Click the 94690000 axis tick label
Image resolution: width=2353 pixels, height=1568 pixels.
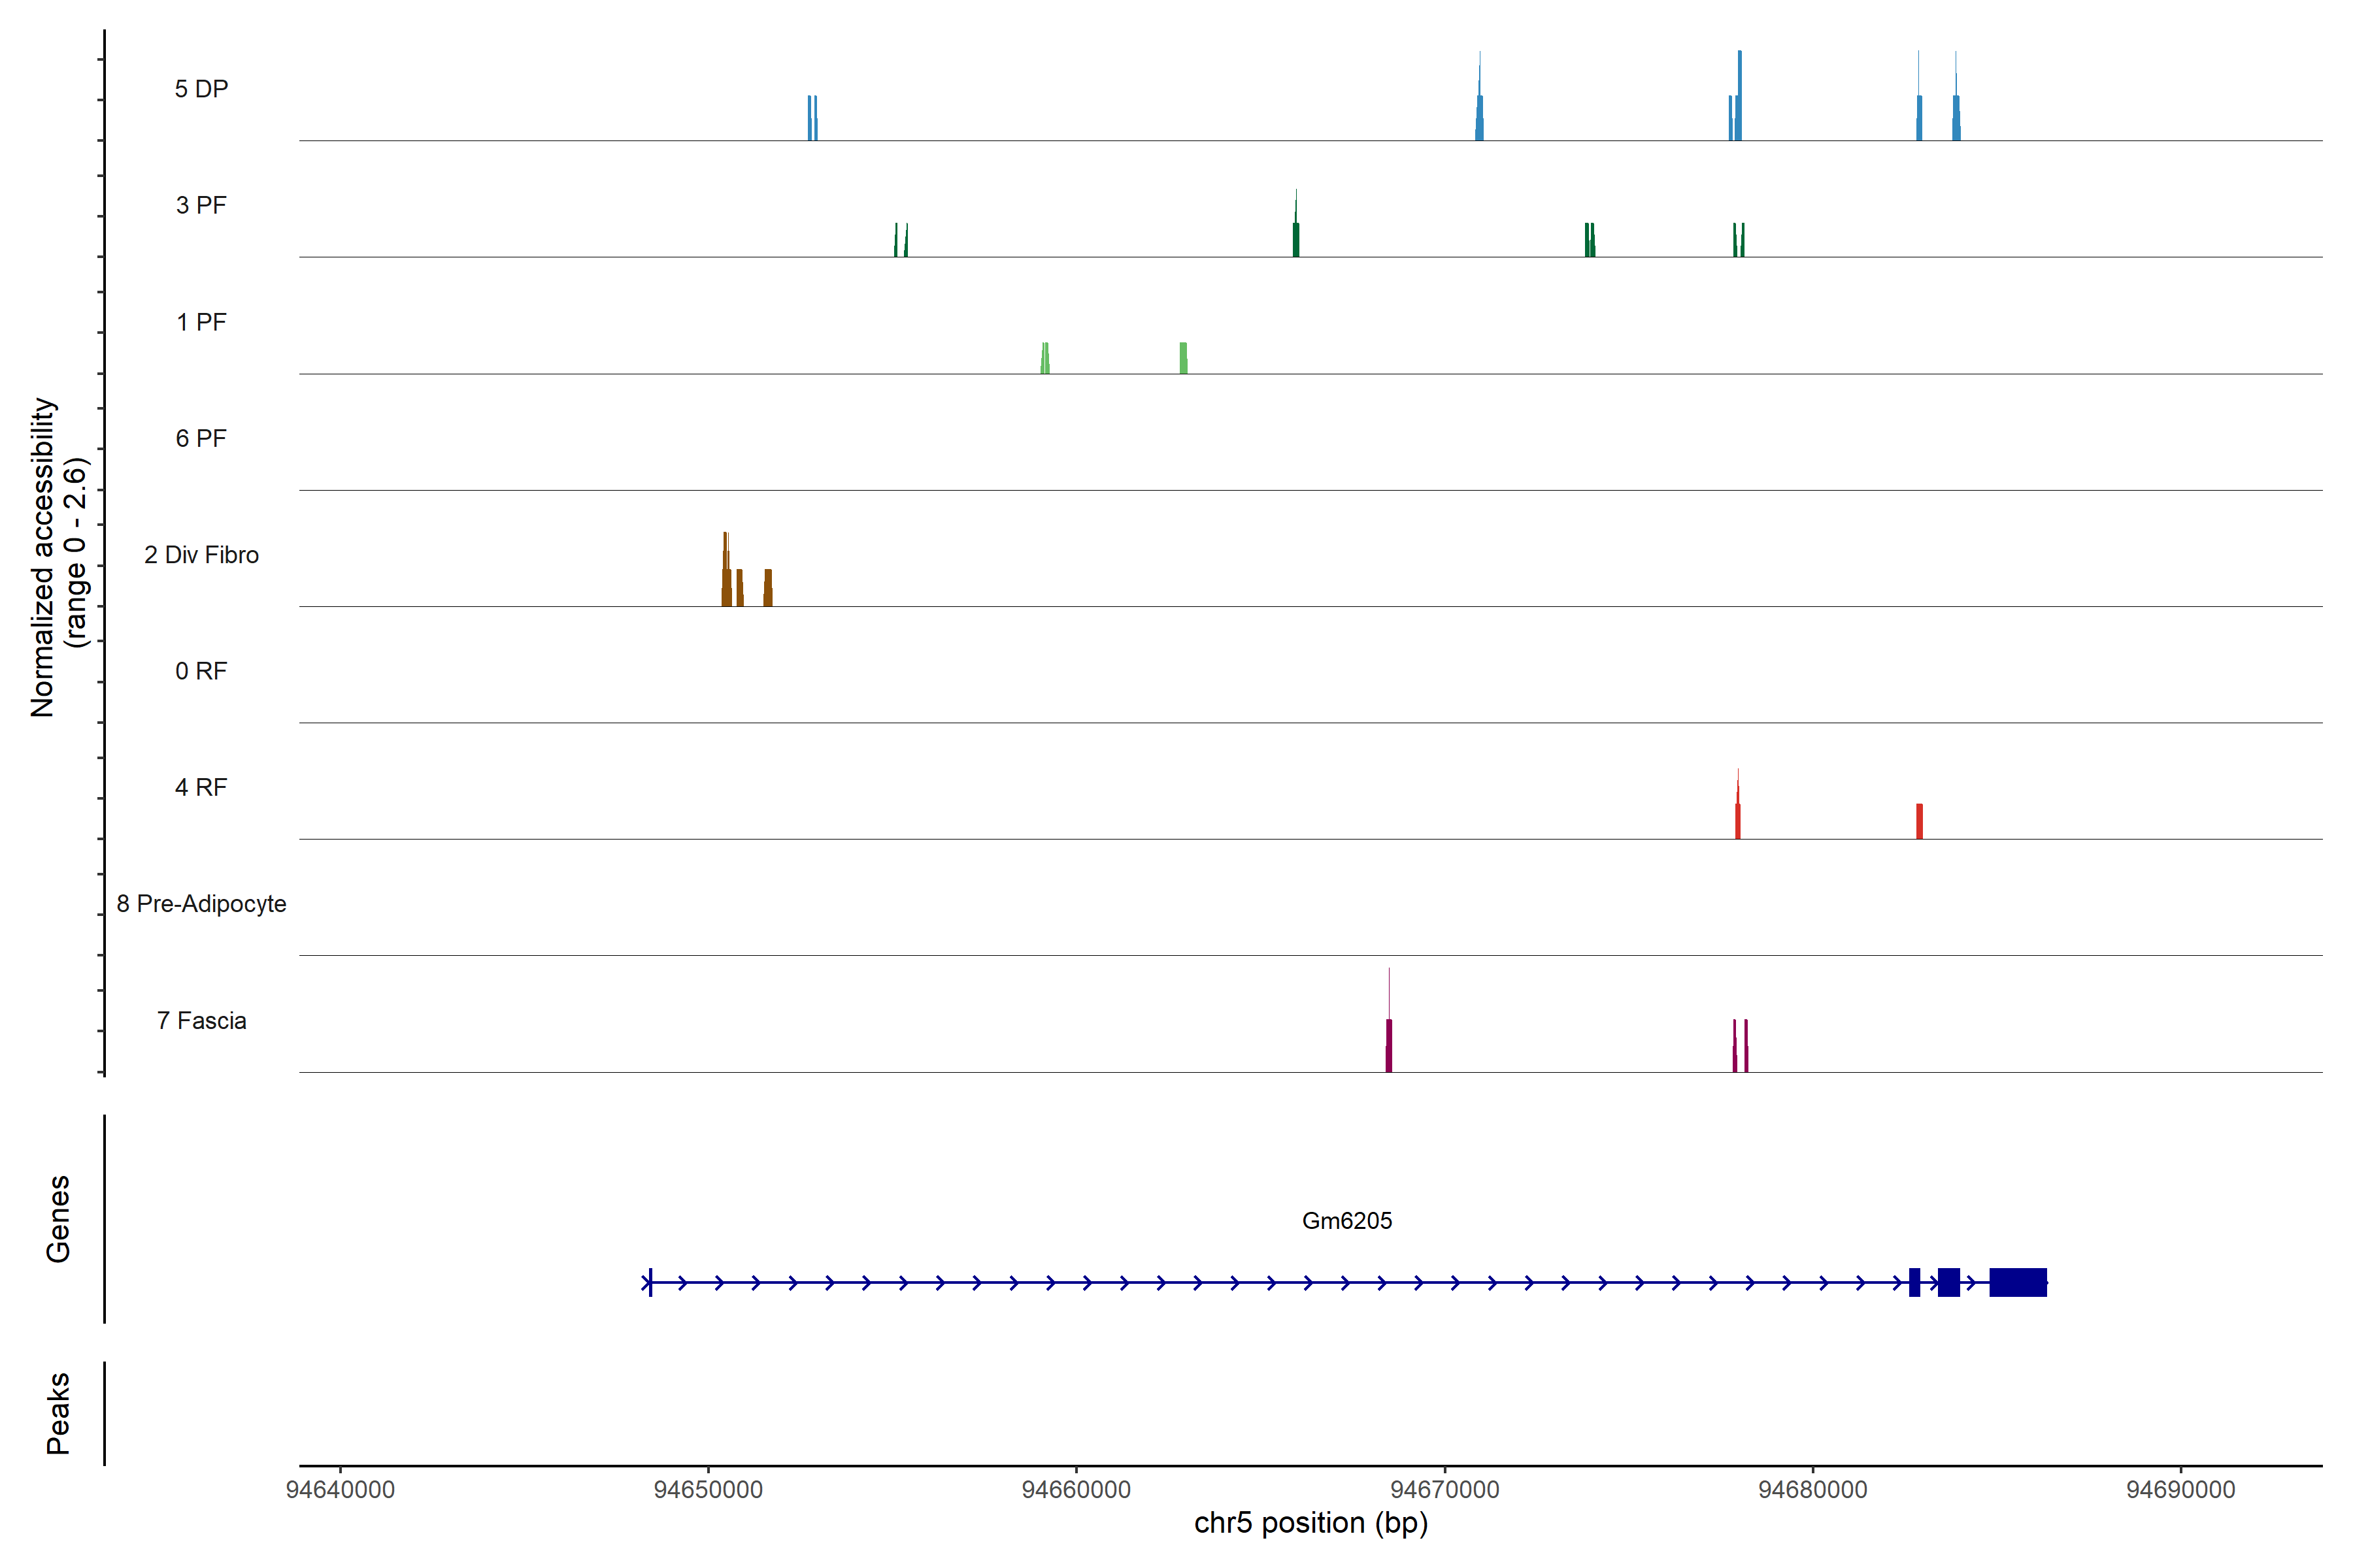pos(2181,1489)
